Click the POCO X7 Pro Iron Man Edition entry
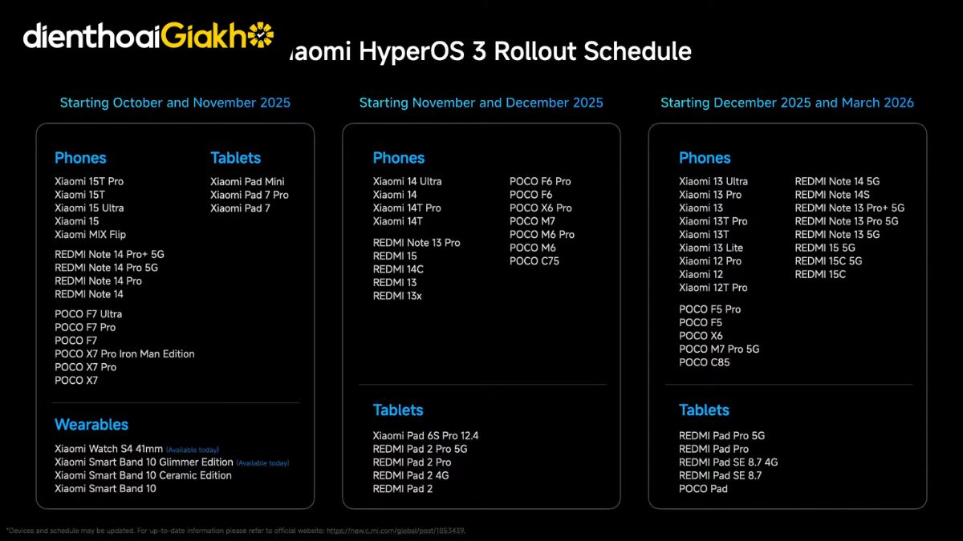Image resolution: width=963 pixels, height=541 pixels. point(124,353)
